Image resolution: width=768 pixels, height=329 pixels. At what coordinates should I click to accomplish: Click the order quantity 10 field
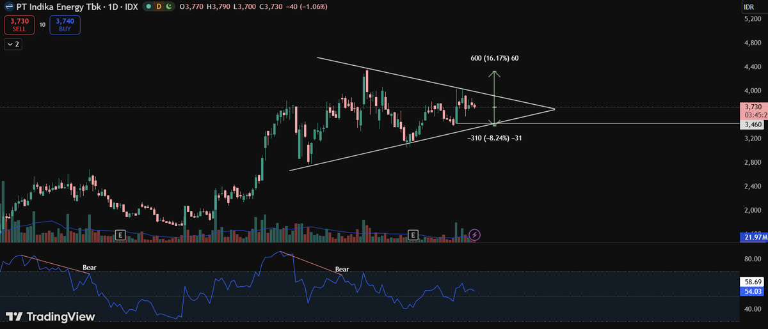[x=42, y=24]
